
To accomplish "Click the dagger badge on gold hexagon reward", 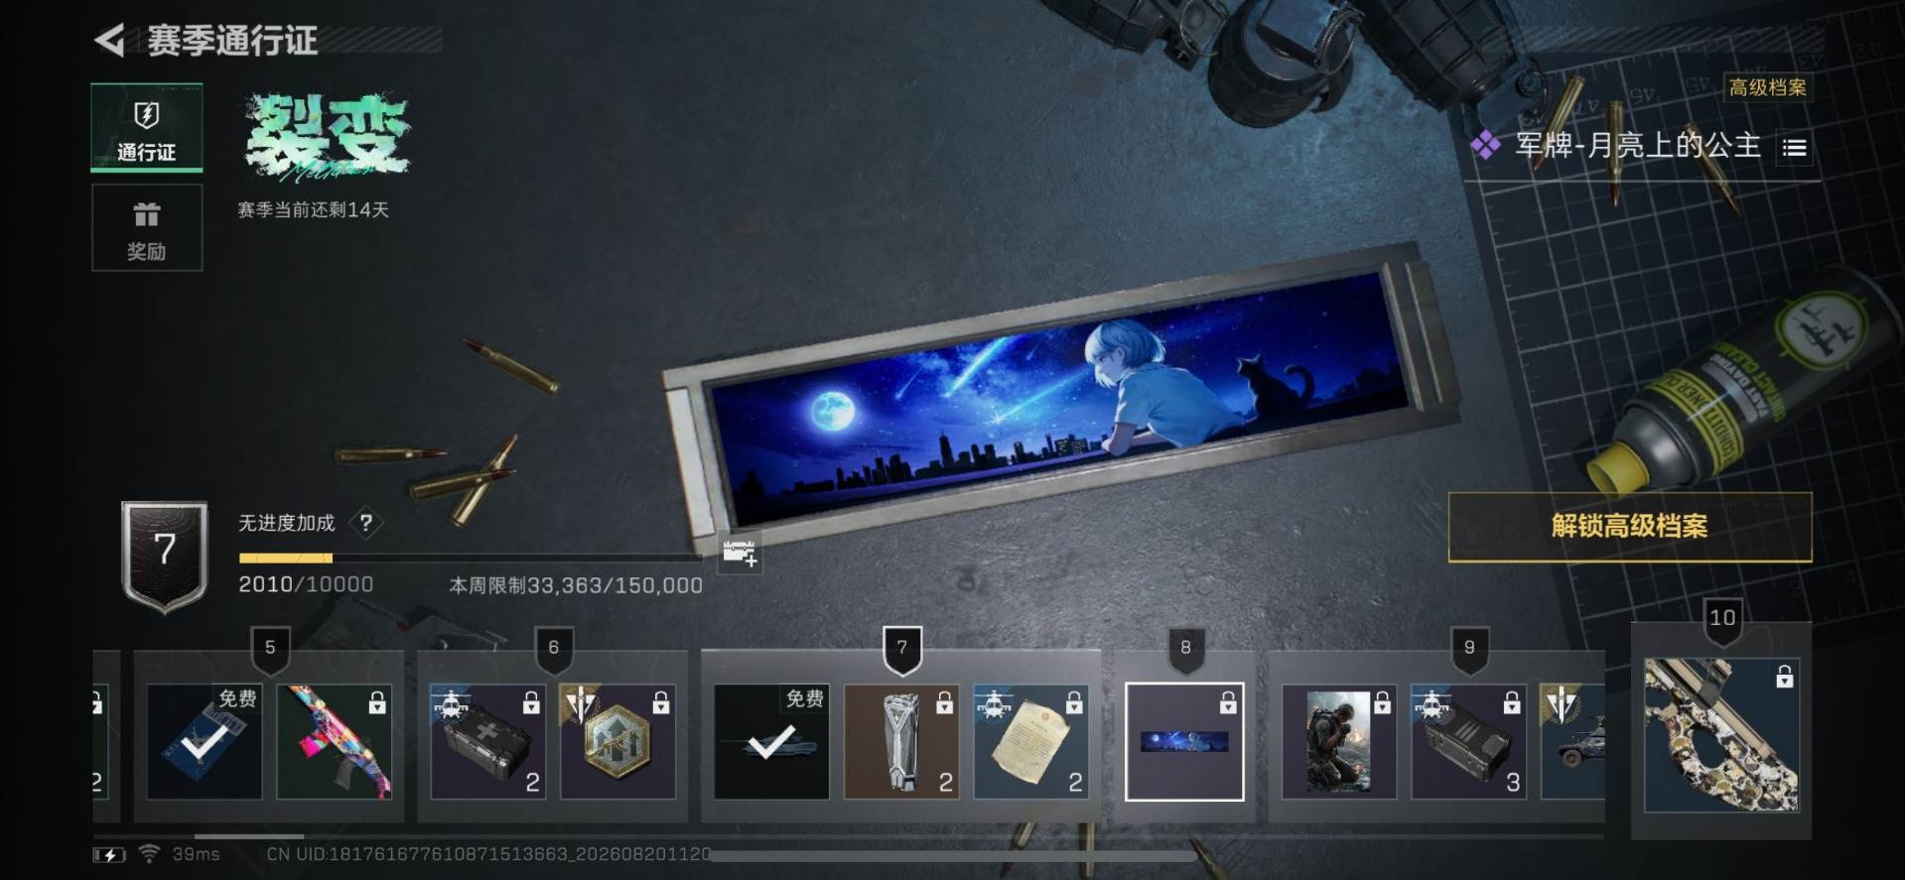I will [580, 704].
